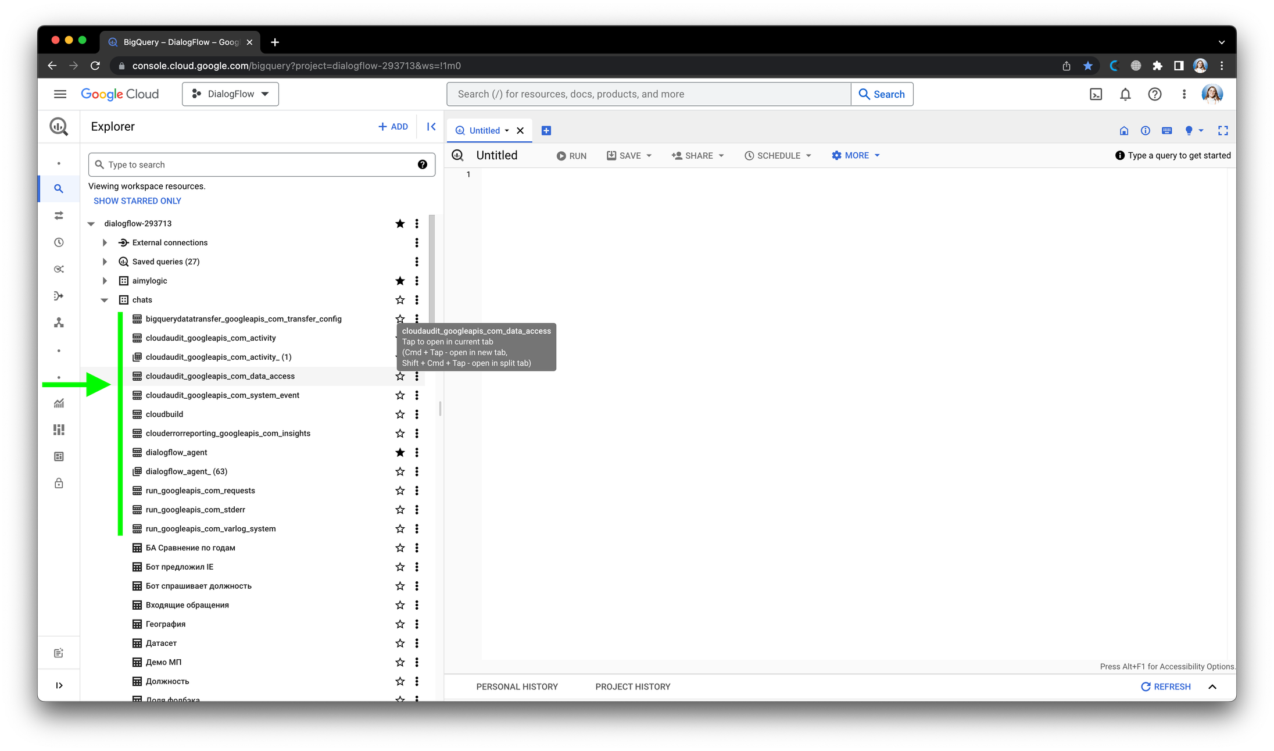The width and height of the screenshot is (1274, 751).
Task: Open the BigQuery studio logo icon
Action: pos(59,127)
